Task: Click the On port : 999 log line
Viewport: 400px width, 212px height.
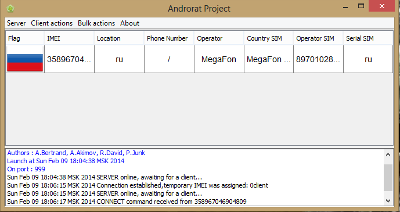Action: [26, 169]
